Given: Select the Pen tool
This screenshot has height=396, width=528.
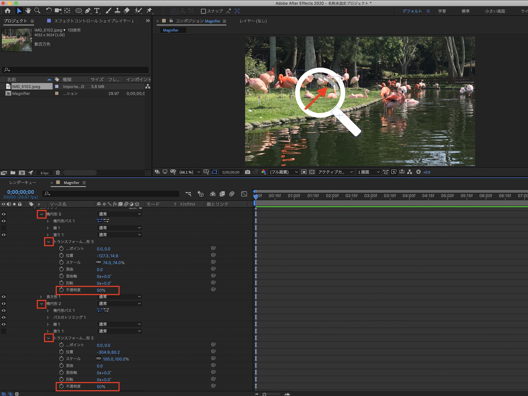Looking at the screenshot, I should point(88,11).
